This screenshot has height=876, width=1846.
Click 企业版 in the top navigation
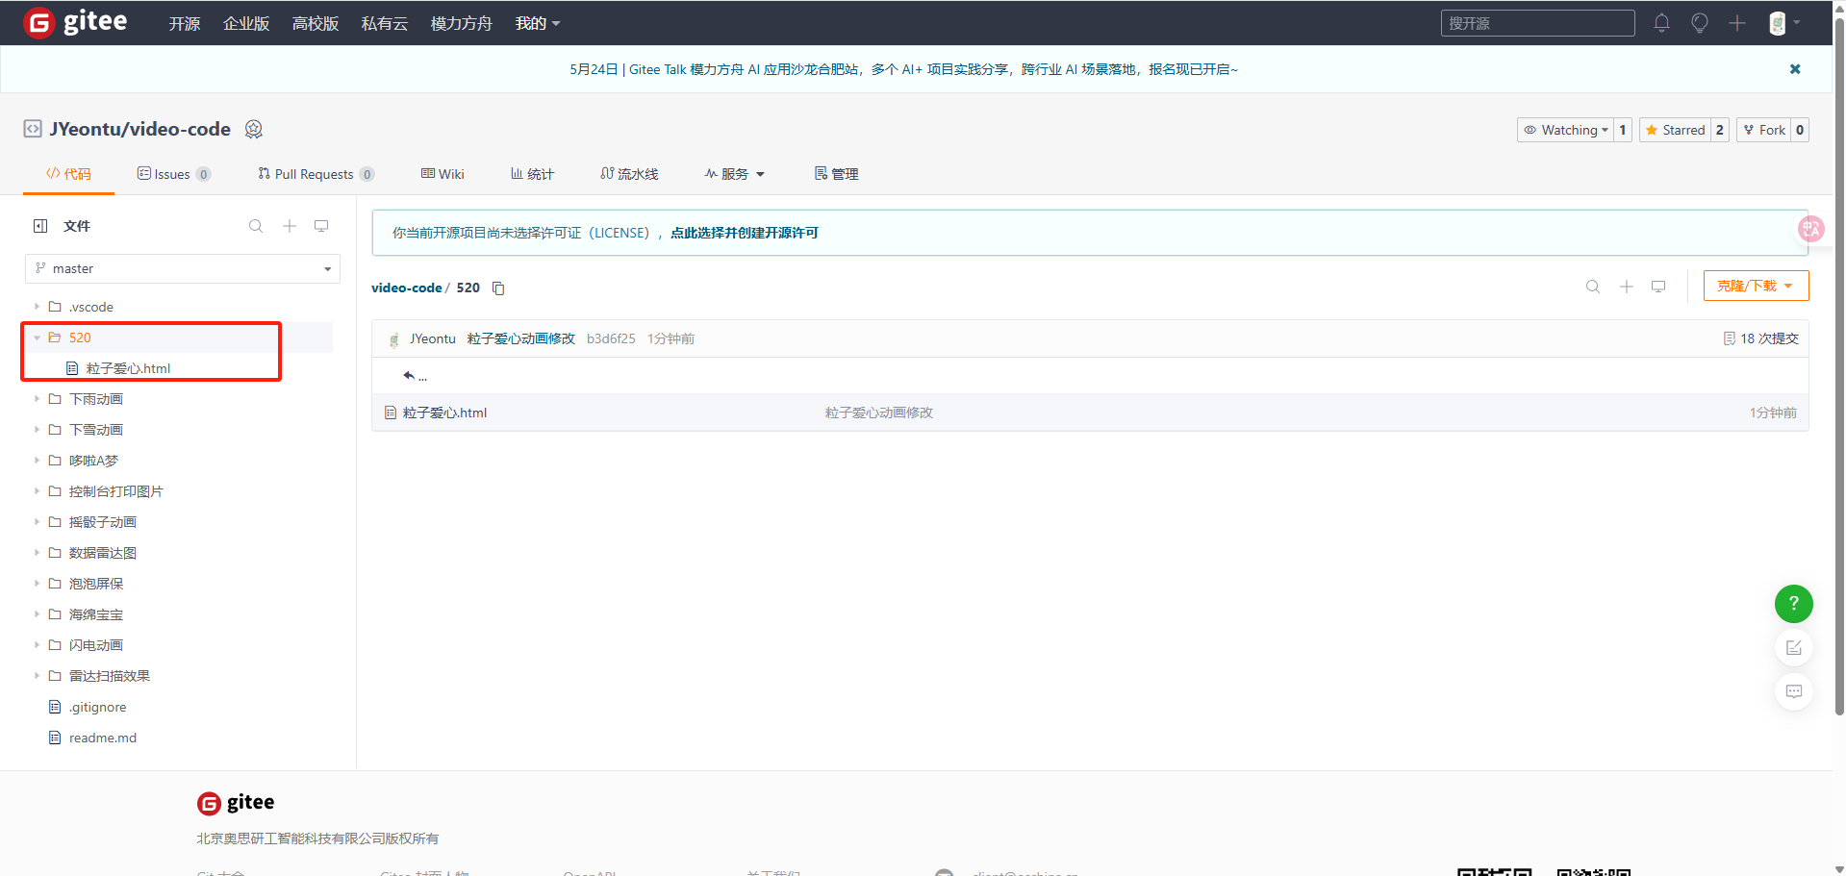coord(246,23)
